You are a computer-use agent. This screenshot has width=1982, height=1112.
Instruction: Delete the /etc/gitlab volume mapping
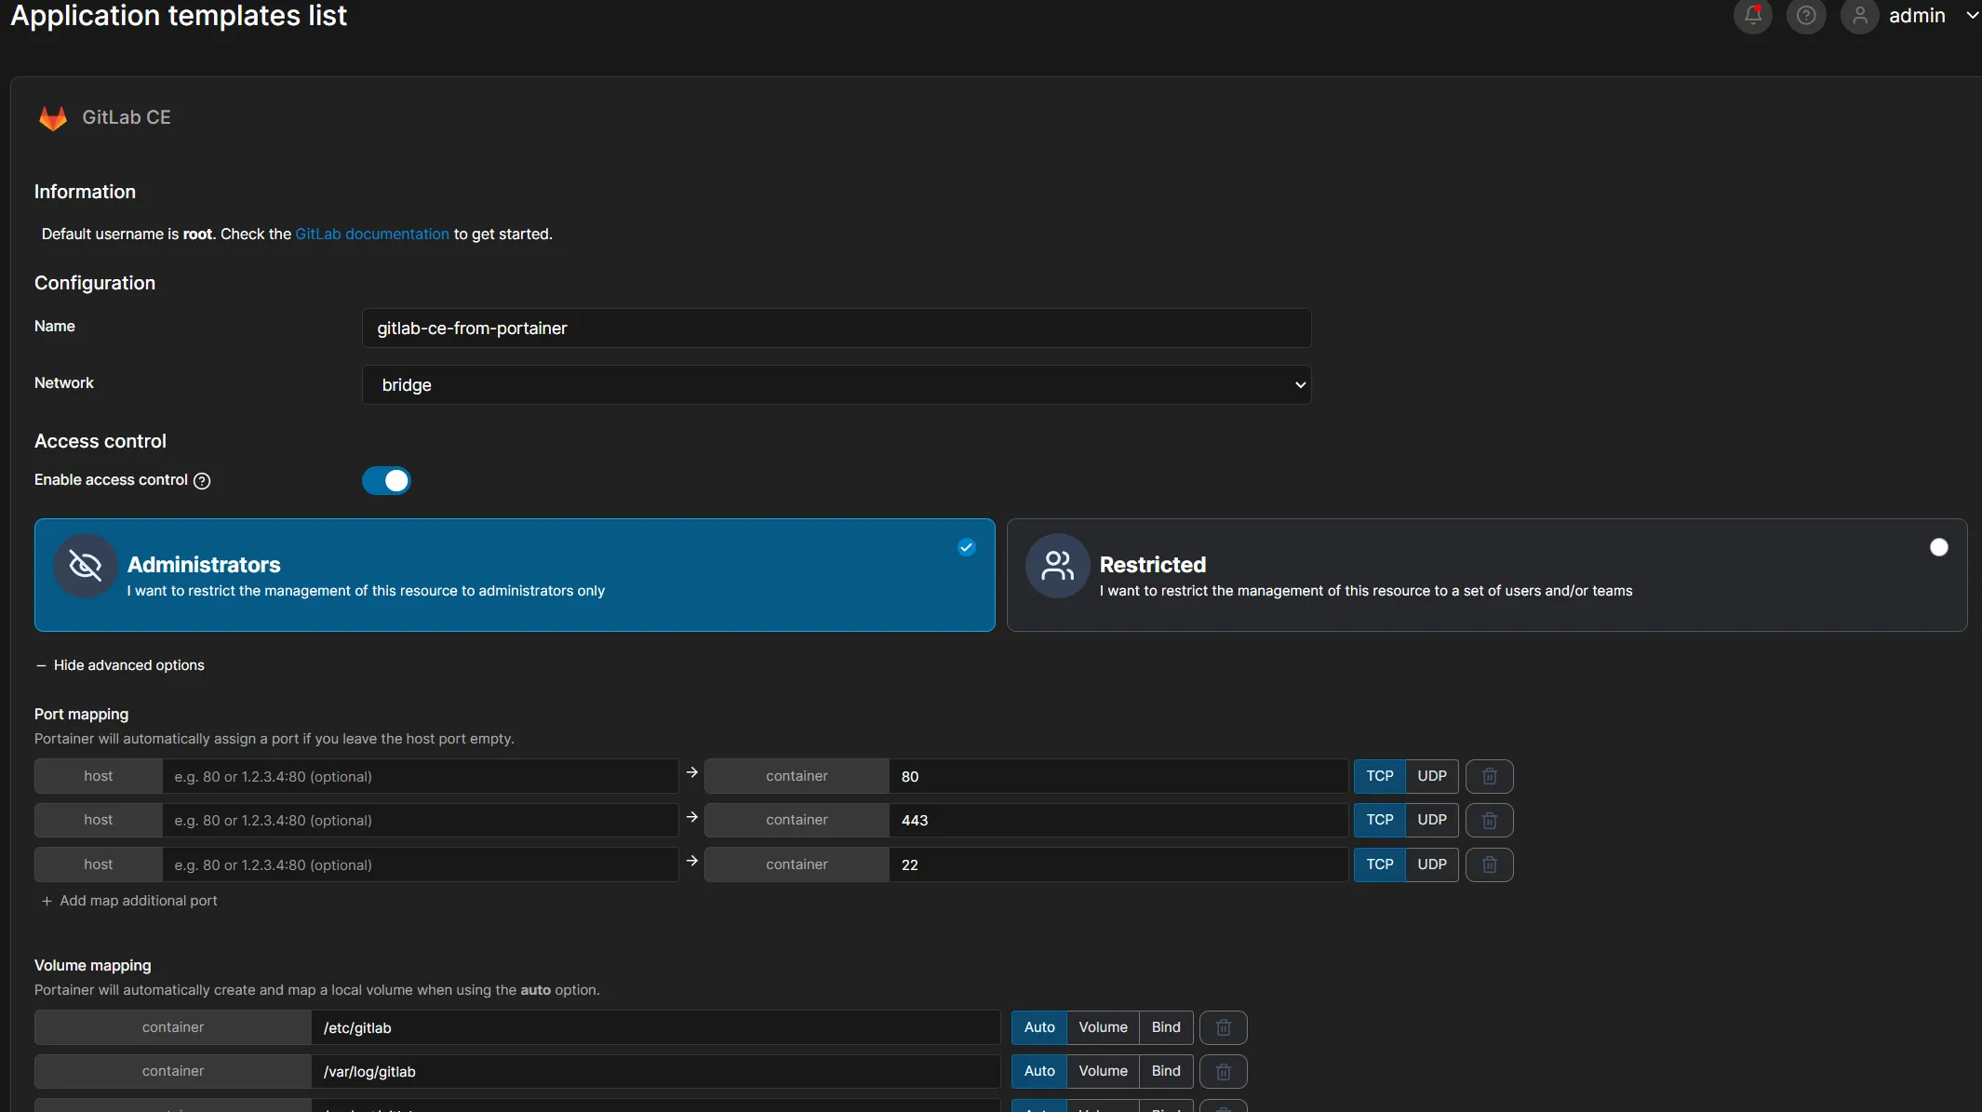coord(1223,1027)
